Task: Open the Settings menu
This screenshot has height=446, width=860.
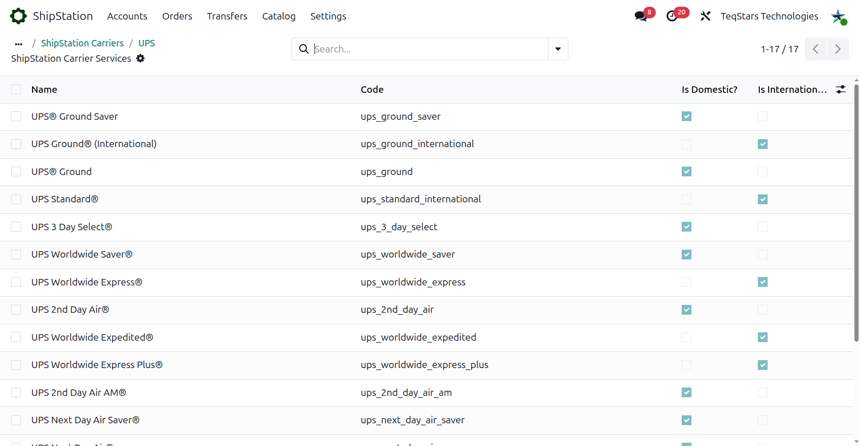Action: pos(328,16)
